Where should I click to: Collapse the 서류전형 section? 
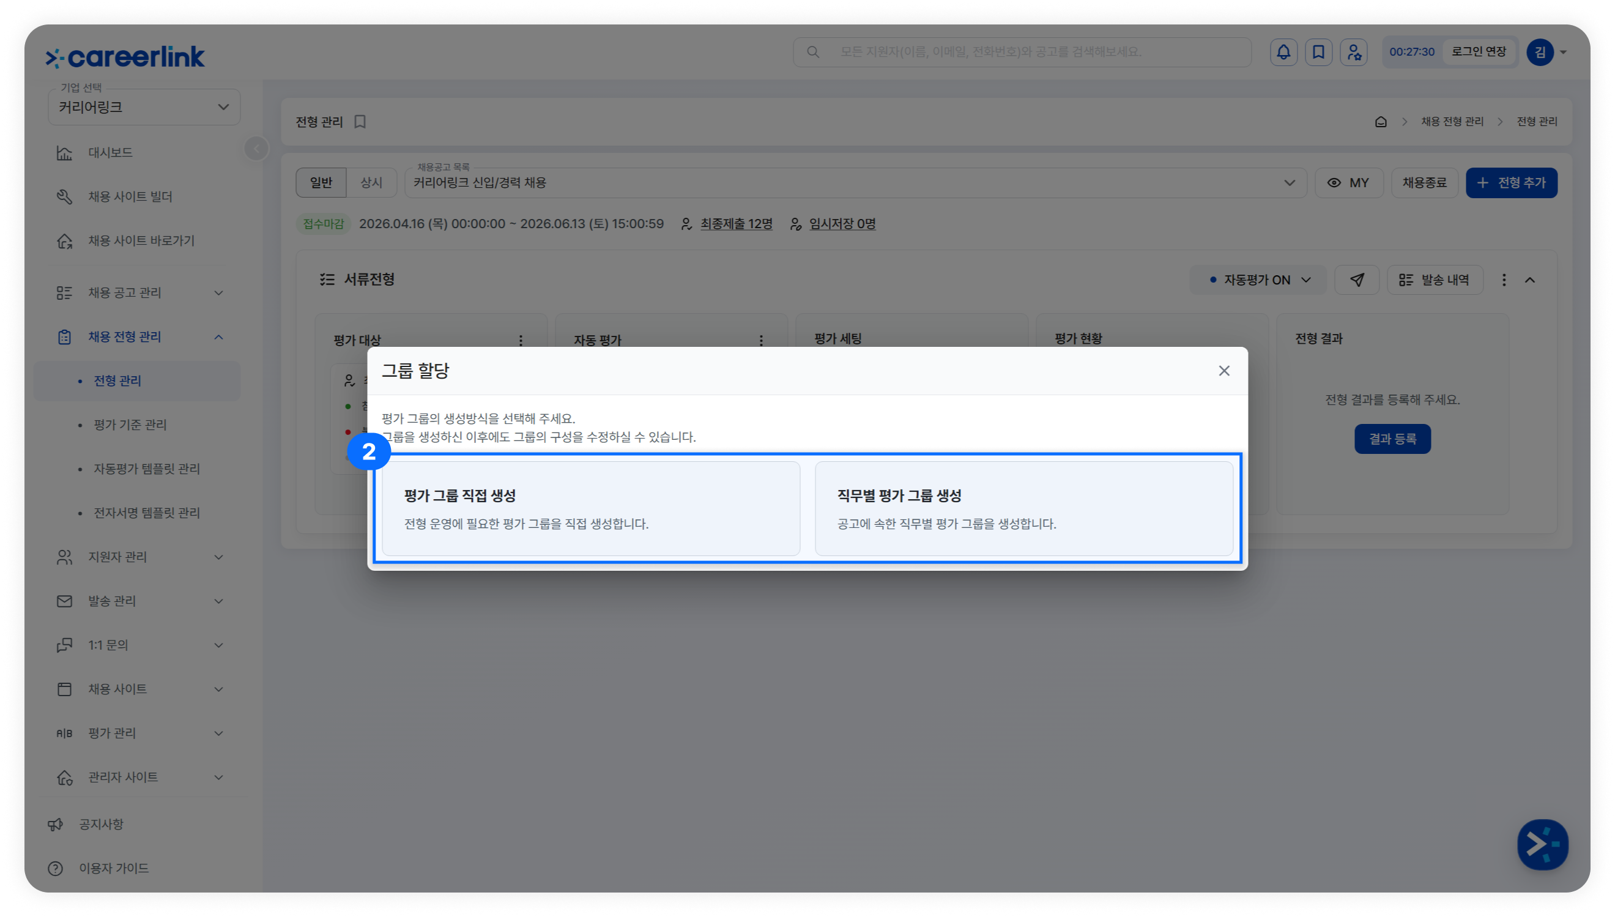point(1530,280)
